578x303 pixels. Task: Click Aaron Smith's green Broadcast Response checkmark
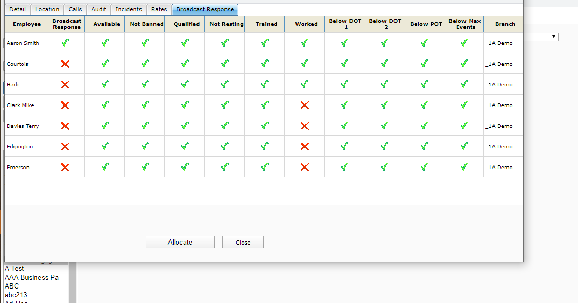(65, 43)
